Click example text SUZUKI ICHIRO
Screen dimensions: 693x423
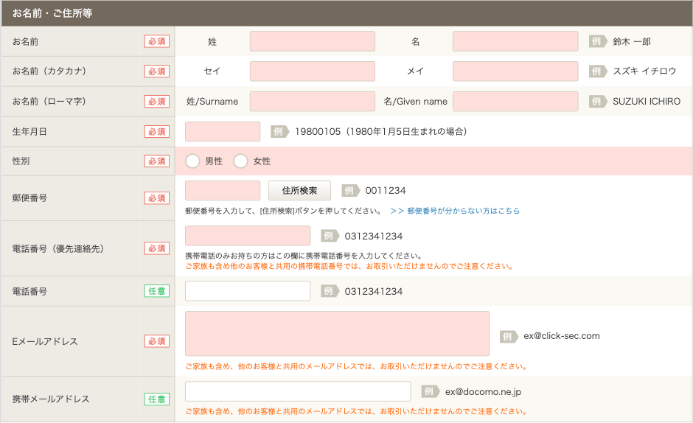point(647,101)
